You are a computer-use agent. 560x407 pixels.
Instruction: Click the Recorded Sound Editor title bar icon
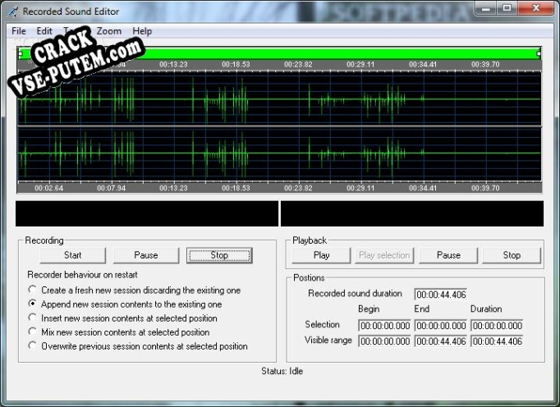12,11
